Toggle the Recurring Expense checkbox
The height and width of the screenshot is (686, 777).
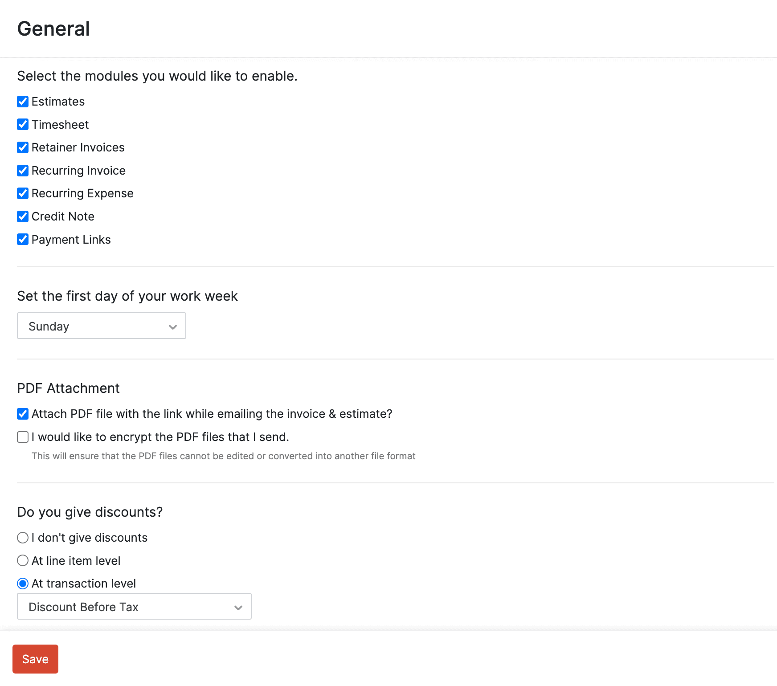coord(23,193)
